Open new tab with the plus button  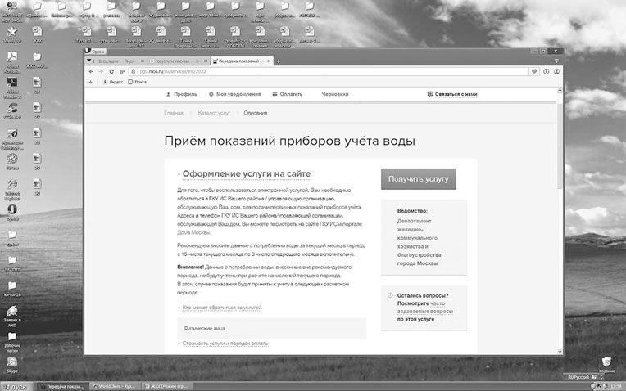(278, 61)
